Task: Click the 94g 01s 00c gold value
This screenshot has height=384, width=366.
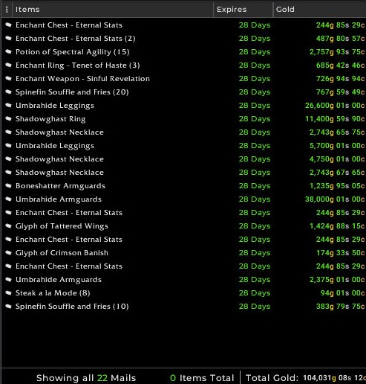Action: coord(342,293)
